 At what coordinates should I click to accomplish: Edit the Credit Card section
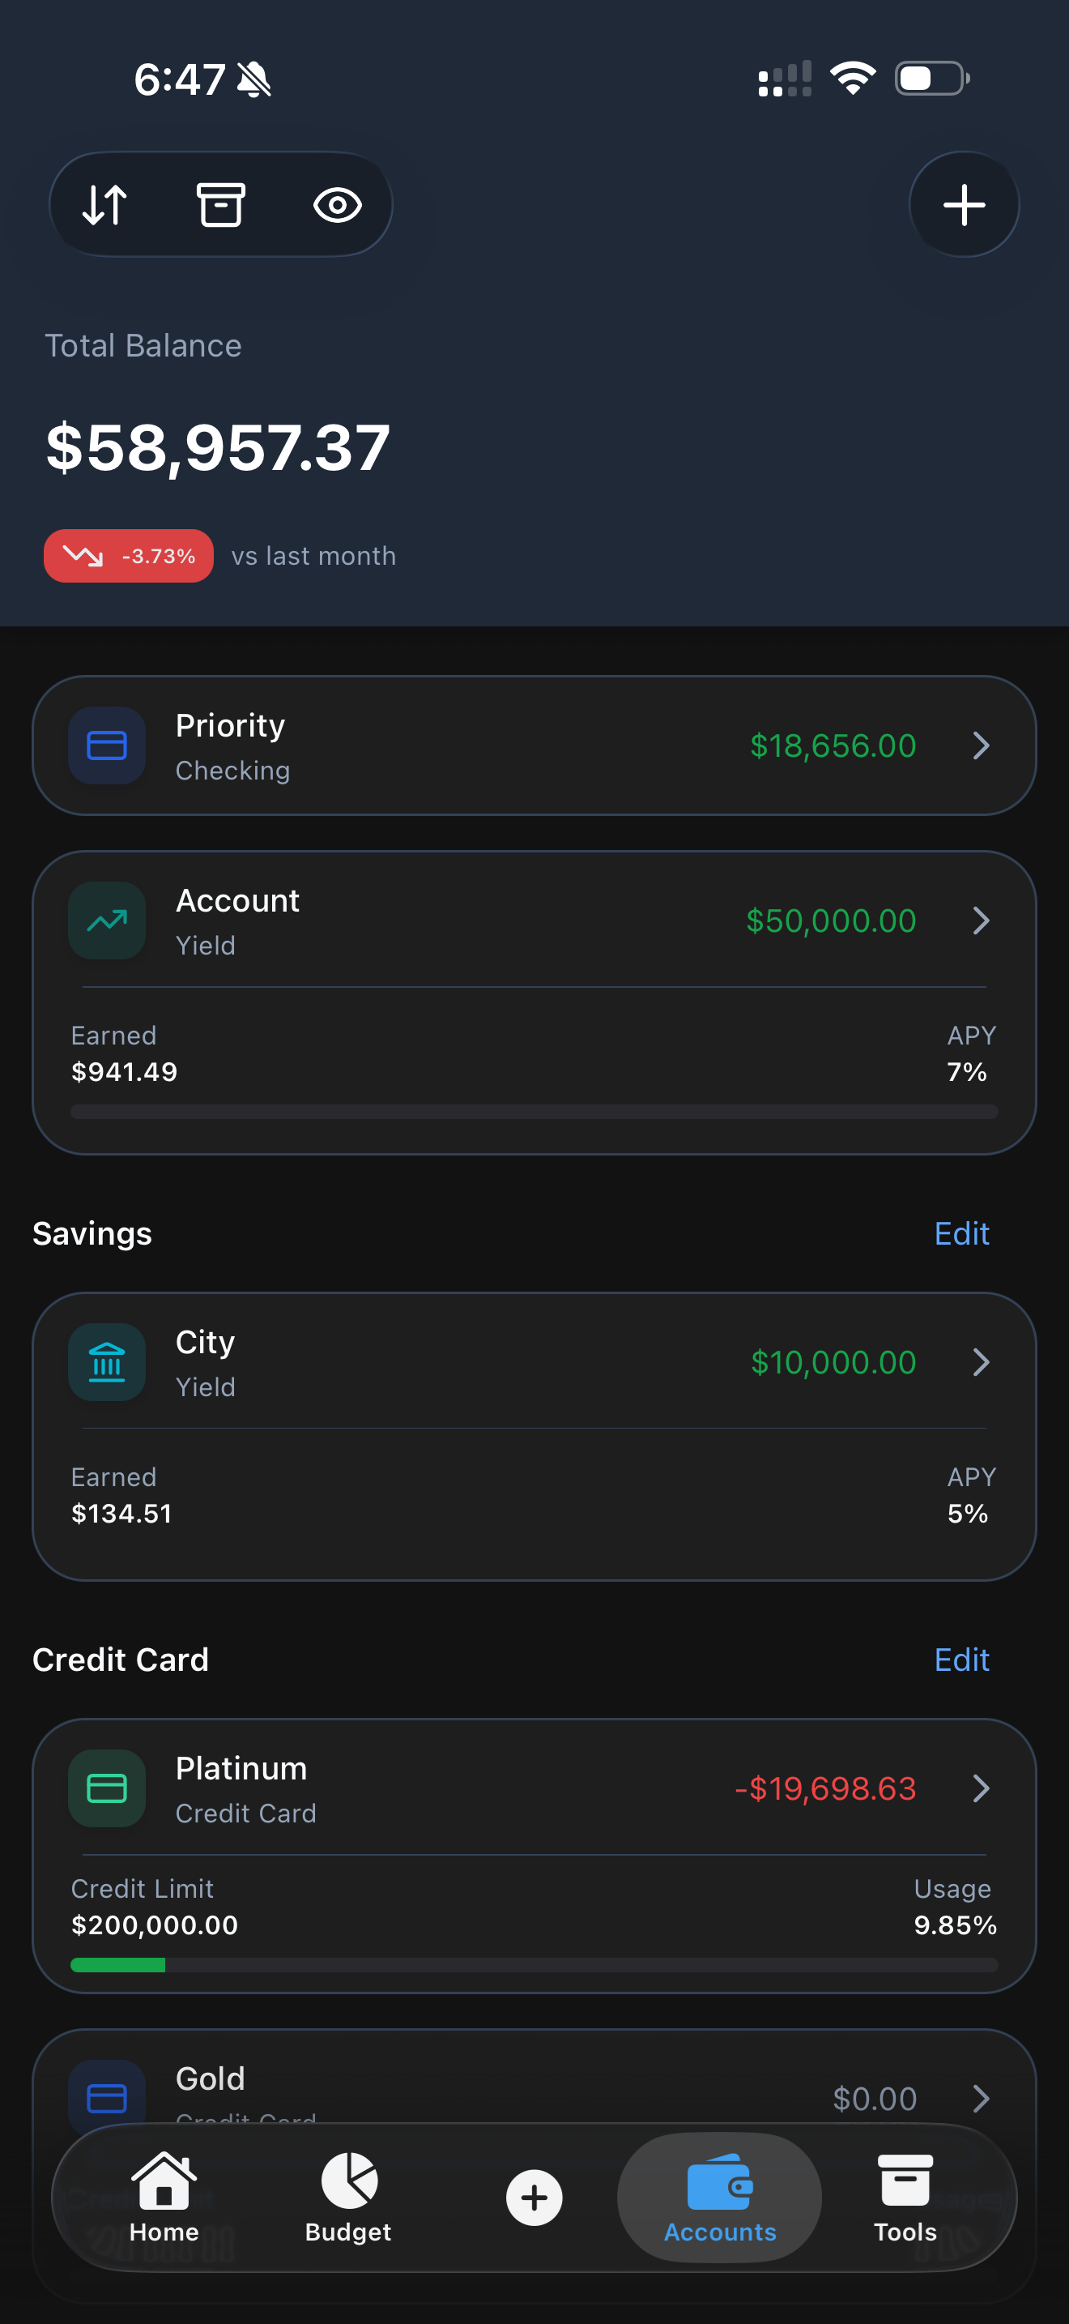click(x=960, y=1659)
